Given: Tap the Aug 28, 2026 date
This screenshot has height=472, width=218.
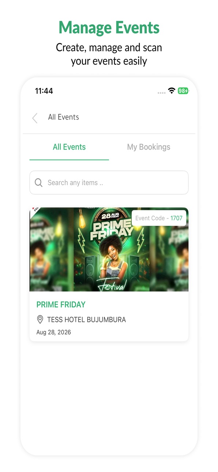Looking at the screenshot, I should [x=54, y=332].
